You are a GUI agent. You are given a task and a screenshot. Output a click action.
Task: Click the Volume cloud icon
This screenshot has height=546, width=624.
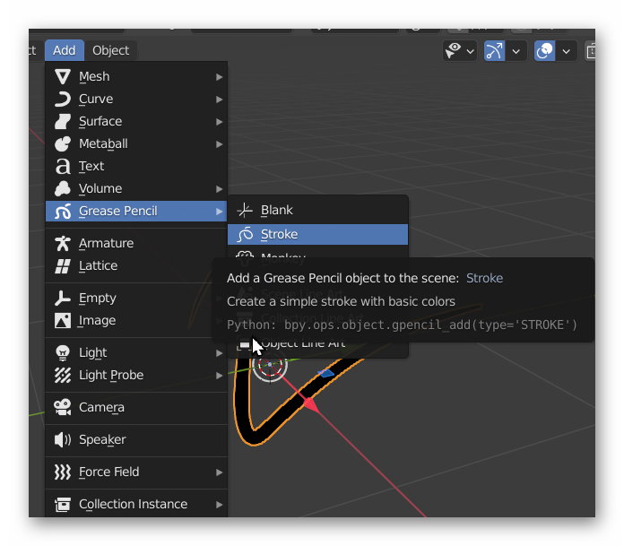coord(63,188)
